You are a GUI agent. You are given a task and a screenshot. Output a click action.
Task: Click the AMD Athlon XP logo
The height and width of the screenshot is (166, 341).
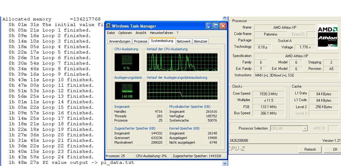327,37
